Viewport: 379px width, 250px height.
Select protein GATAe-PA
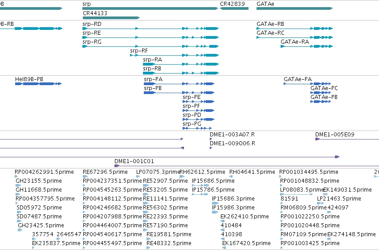click(307, 84)
